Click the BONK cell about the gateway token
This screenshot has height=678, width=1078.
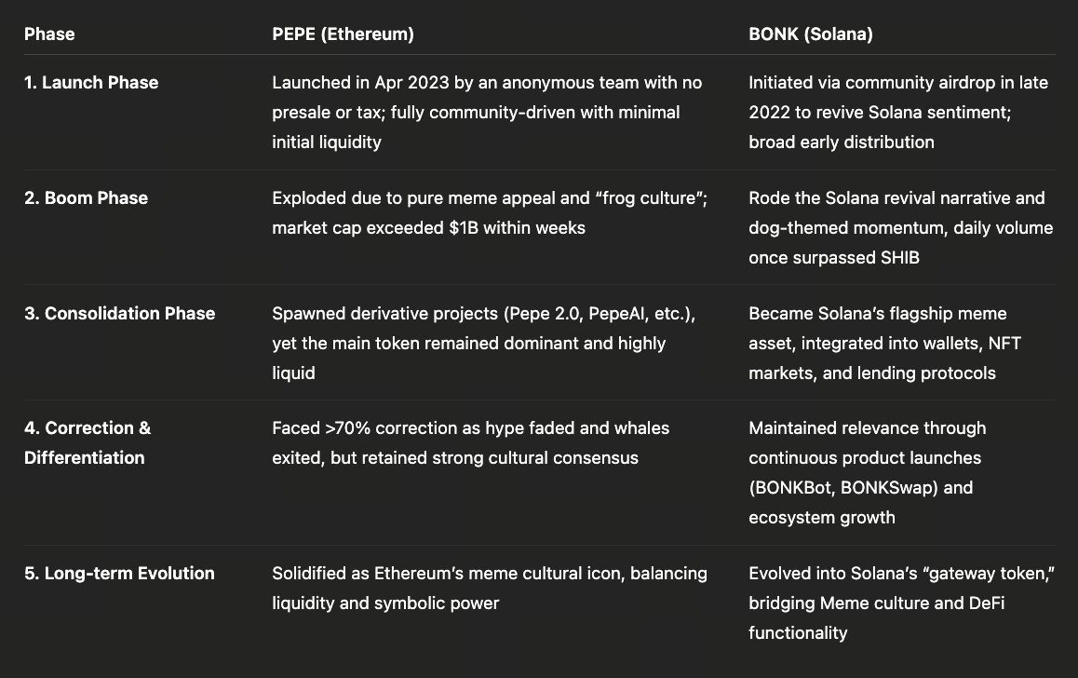coord(900,603)
